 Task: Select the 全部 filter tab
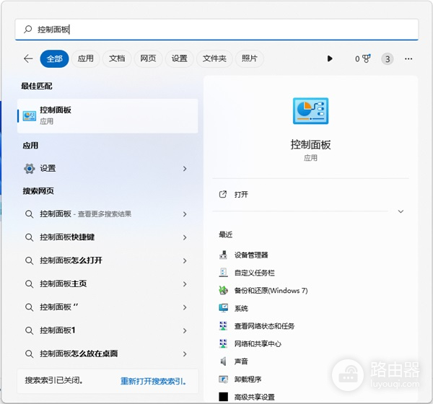[54, 59]
